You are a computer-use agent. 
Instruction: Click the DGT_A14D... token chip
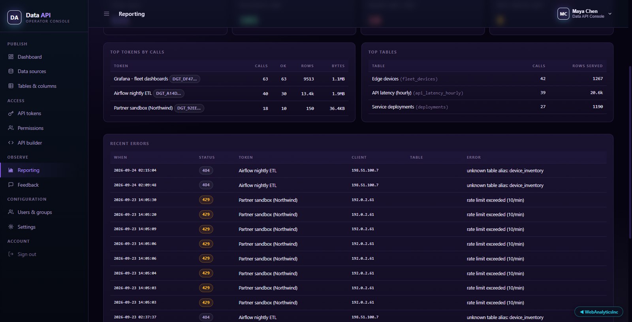[x=168, y=94]
